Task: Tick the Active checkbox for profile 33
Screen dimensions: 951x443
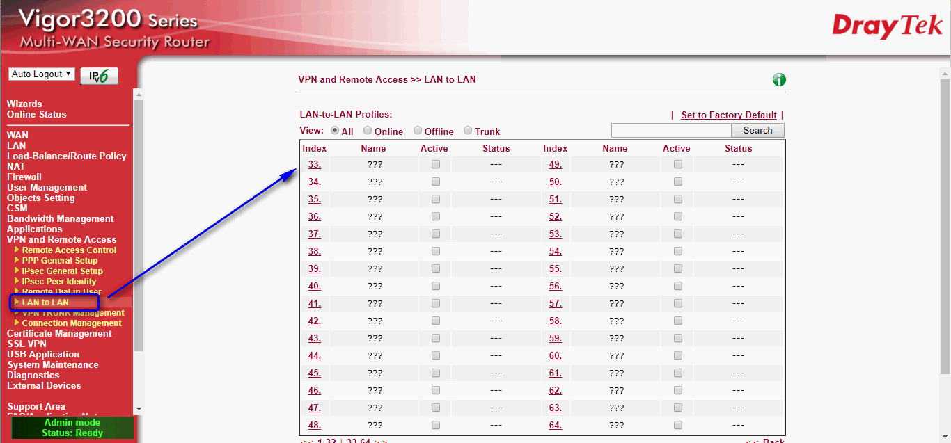Action: [436, 165]
